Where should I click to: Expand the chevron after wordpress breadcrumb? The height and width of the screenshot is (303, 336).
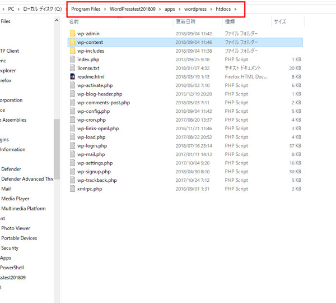[x=211, y=9]
